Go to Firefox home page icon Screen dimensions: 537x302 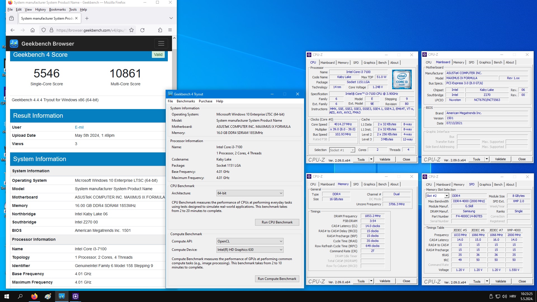click(x=33, y=30)
